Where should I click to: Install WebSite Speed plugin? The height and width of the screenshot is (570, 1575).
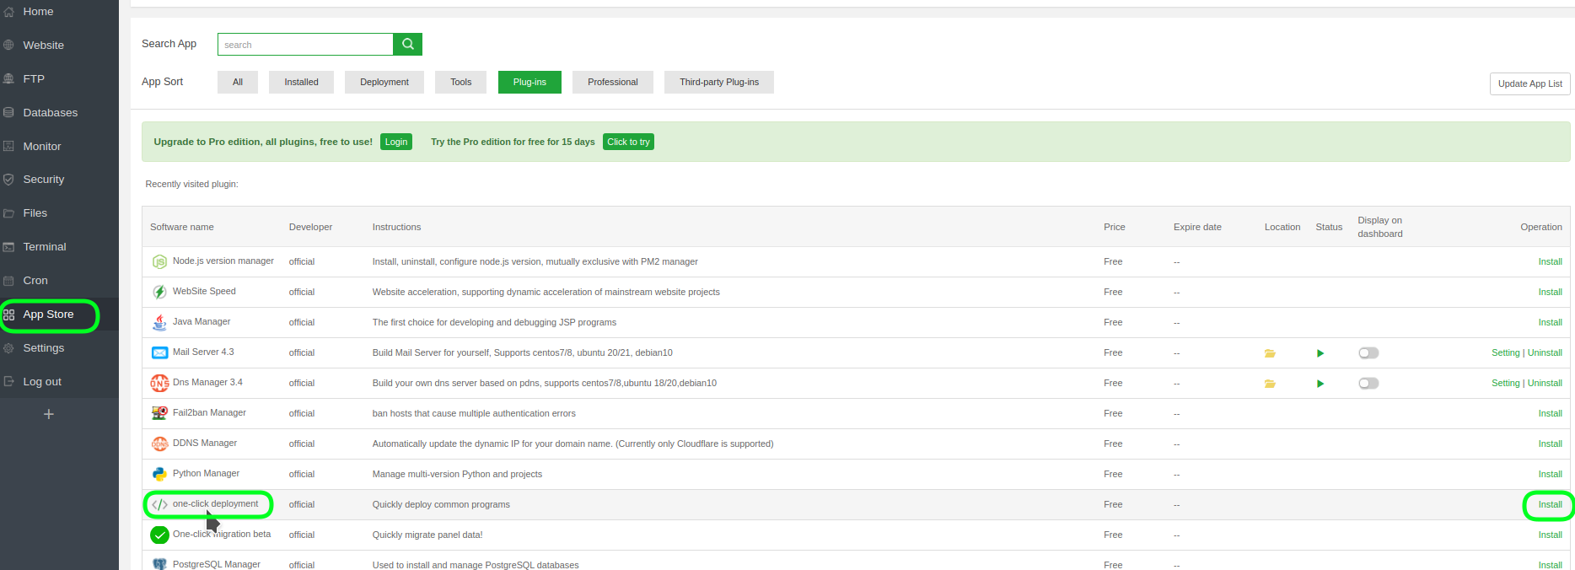[1550, 292]
